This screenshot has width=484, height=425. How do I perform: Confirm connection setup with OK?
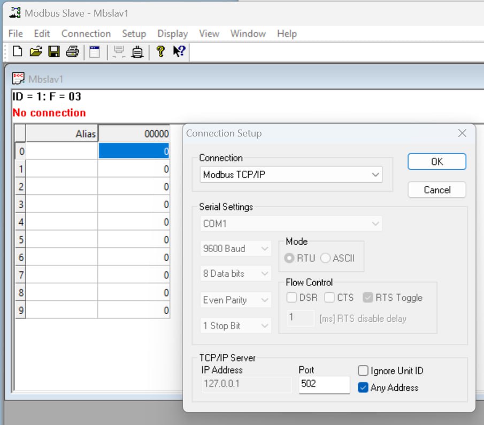coord(437,162)
